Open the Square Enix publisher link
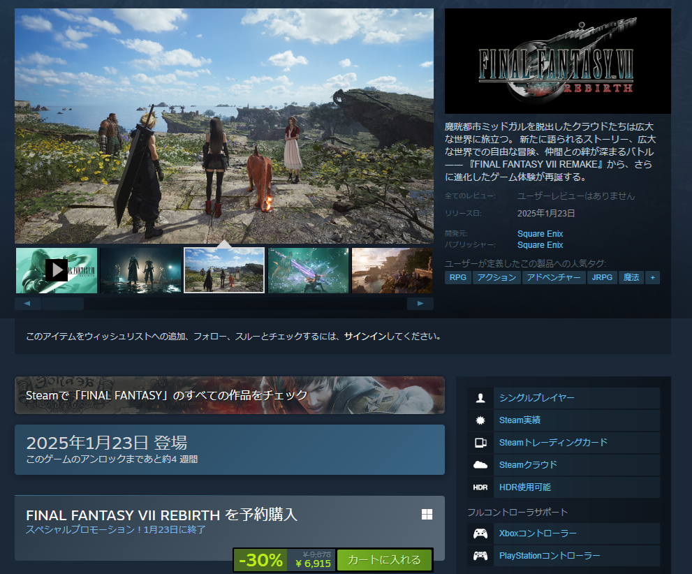Screen dimensions: 692x574 click(x=540, y=245)
